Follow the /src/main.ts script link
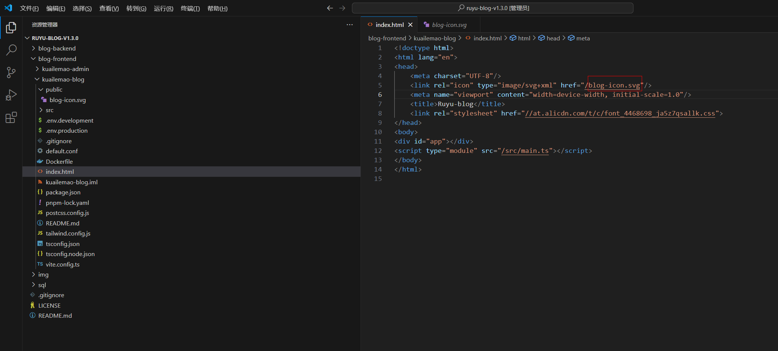Viewport: 778px width, 351px height. 525,151
